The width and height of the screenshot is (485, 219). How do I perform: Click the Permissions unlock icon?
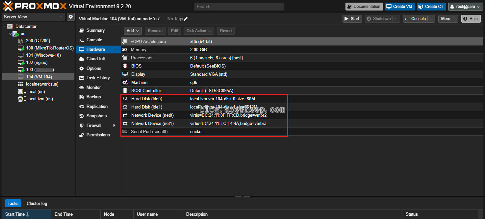(x=82, y=135)
